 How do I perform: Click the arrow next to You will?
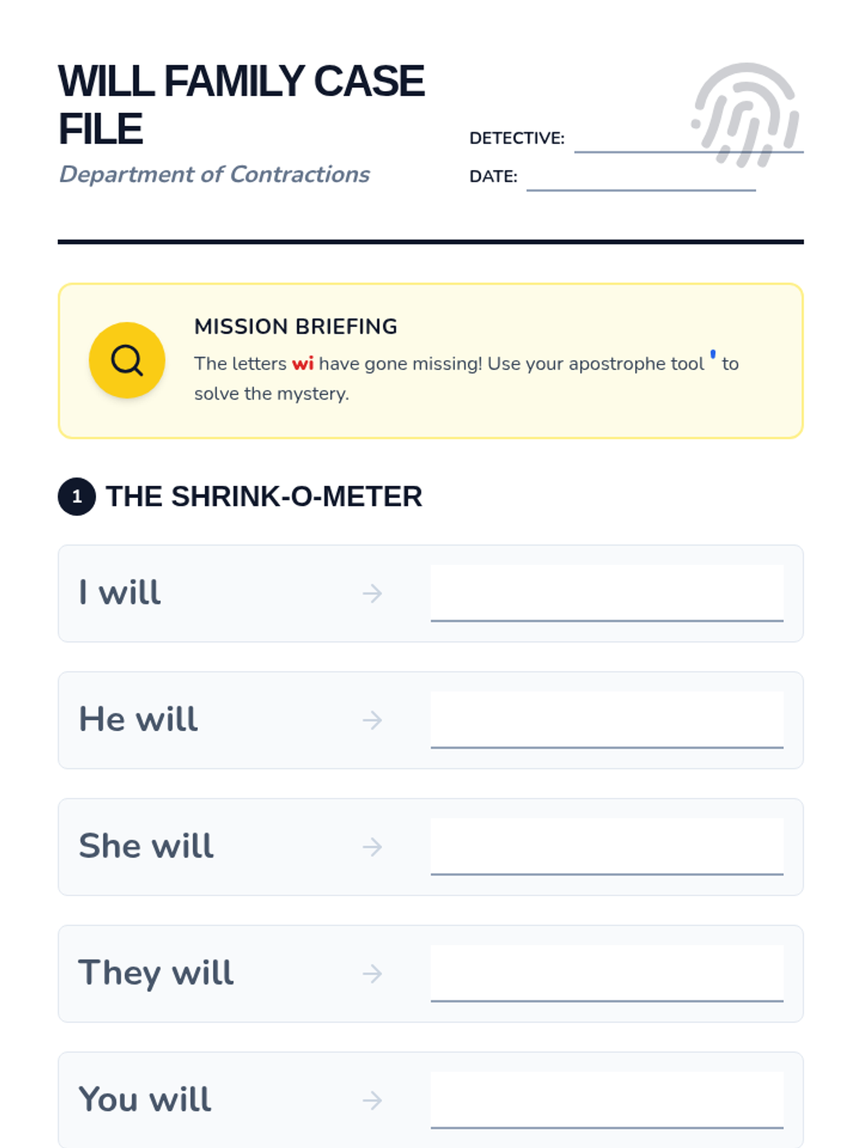pyautogui.click(x=372, y=1100)
